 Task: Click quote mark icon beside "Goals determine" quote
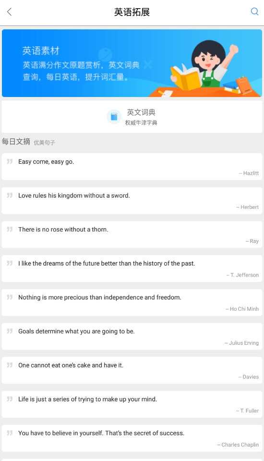(x=10, y=331)
